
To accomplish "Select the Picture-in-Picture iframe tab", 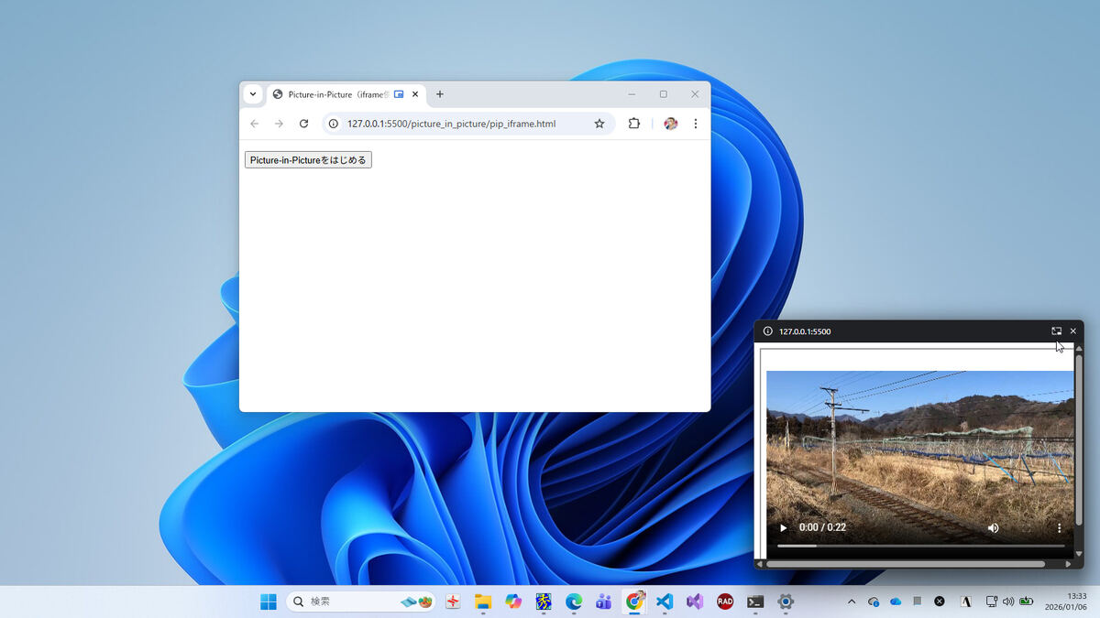I will click(339, 94).
